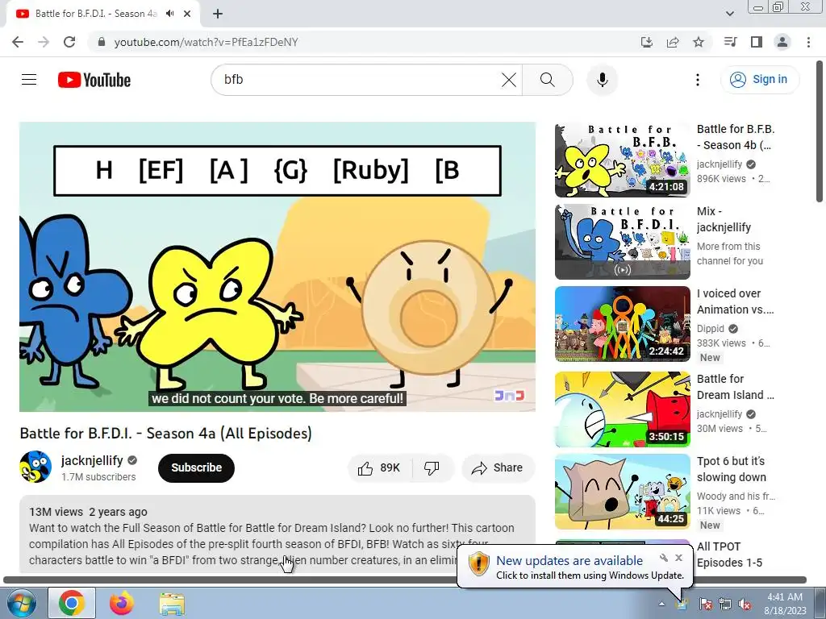This screenshot has height=619, width=826.
Task: Open Chrome from the taskbar
Action: [72, 603]
